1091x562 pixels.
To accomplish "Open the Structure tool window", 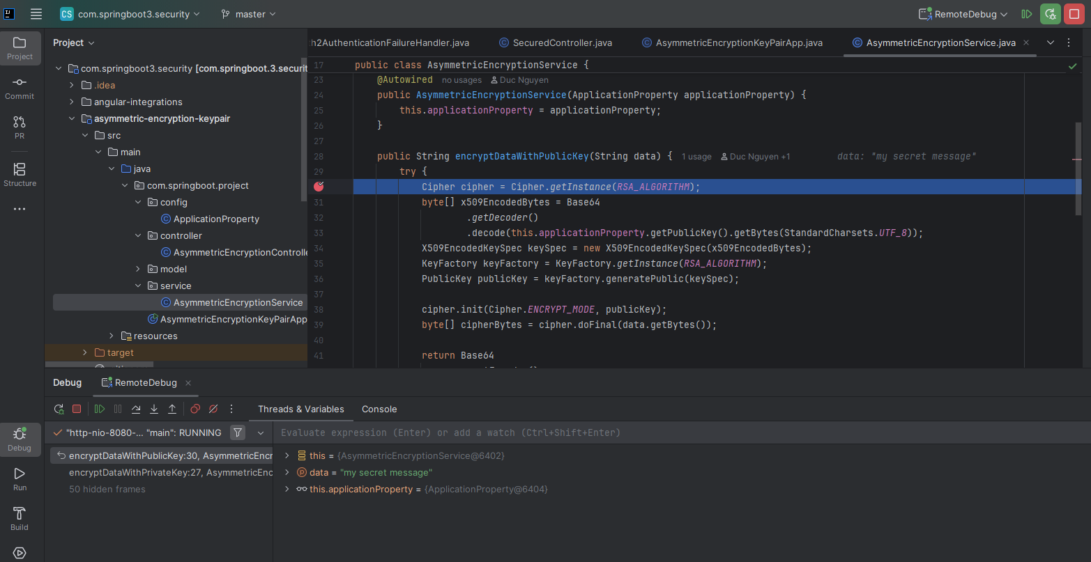I will 20,175.
